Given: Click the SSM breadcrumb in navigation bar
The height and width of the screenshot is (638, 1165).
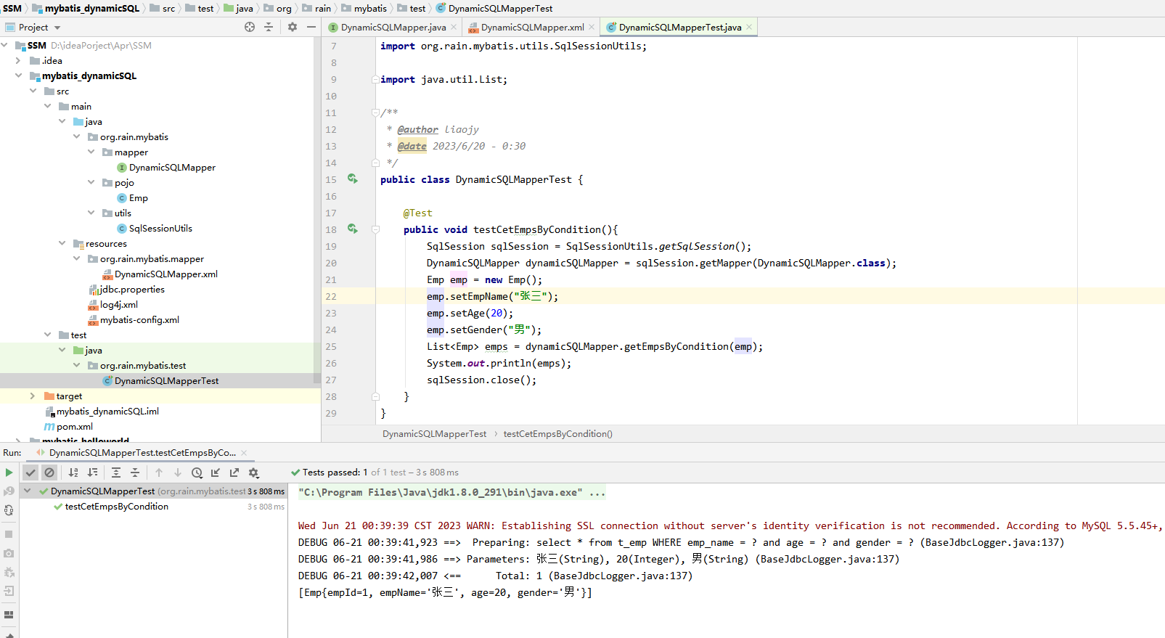Looking at the screenshot, I should [12, 9].
